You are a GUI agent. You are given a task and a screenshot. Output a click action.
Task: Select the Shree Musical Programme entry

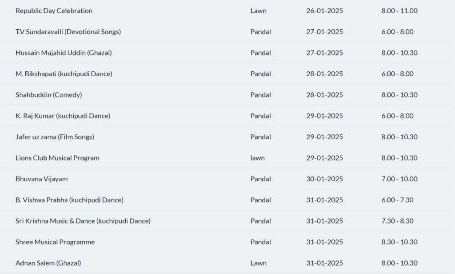(55, 242)
